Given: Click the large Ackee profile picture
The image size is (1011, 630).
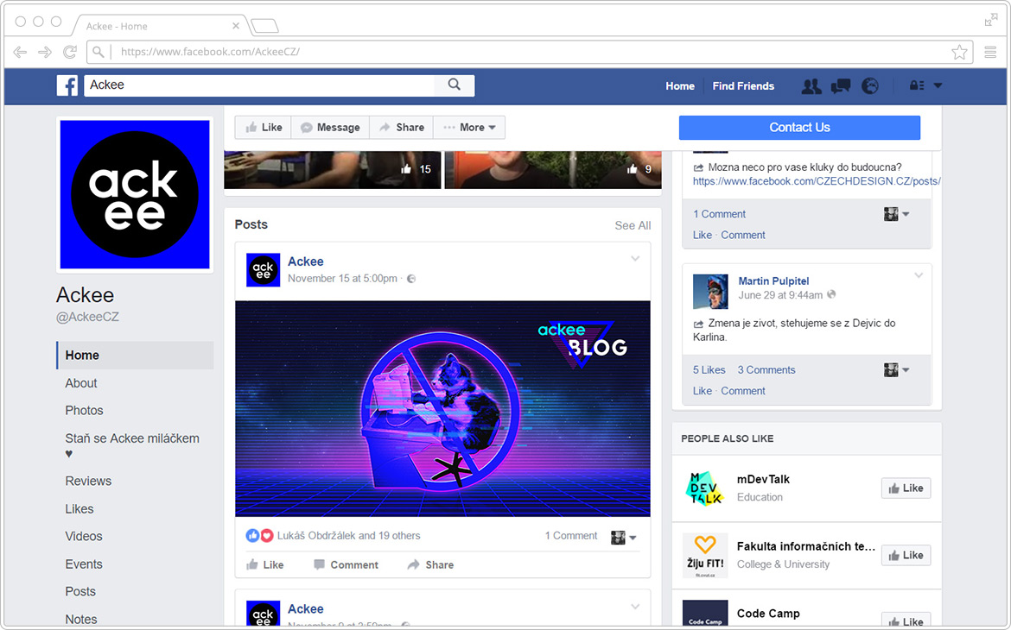Looking at the screenshot, I should click(135, 194).
